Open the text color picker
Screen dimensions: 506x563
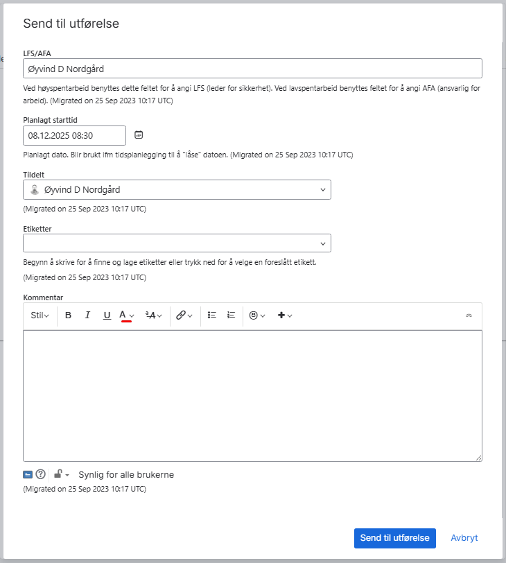coord(127,315)
